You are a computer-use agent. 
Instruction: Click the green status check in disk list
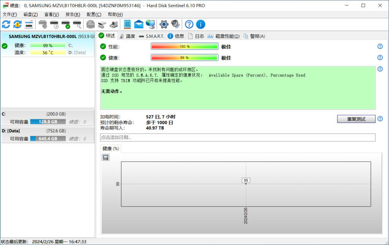5,46
